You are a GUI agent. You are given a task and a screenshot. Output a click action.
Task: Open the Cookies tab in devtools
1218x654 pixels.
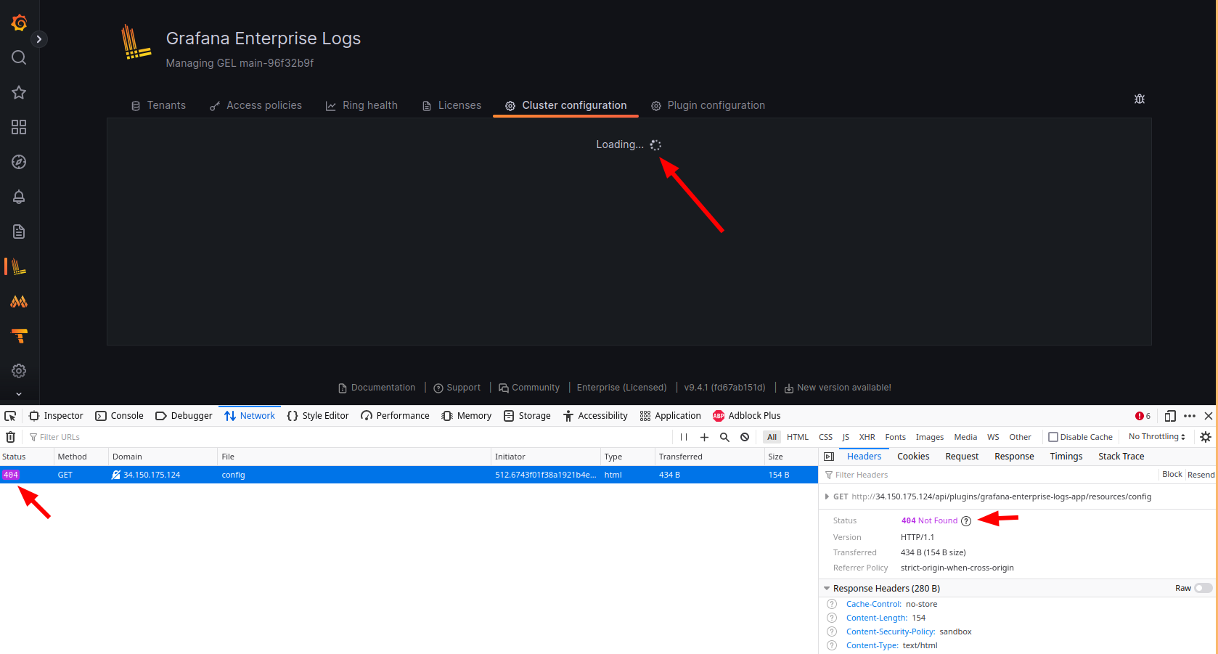[912, 456]
